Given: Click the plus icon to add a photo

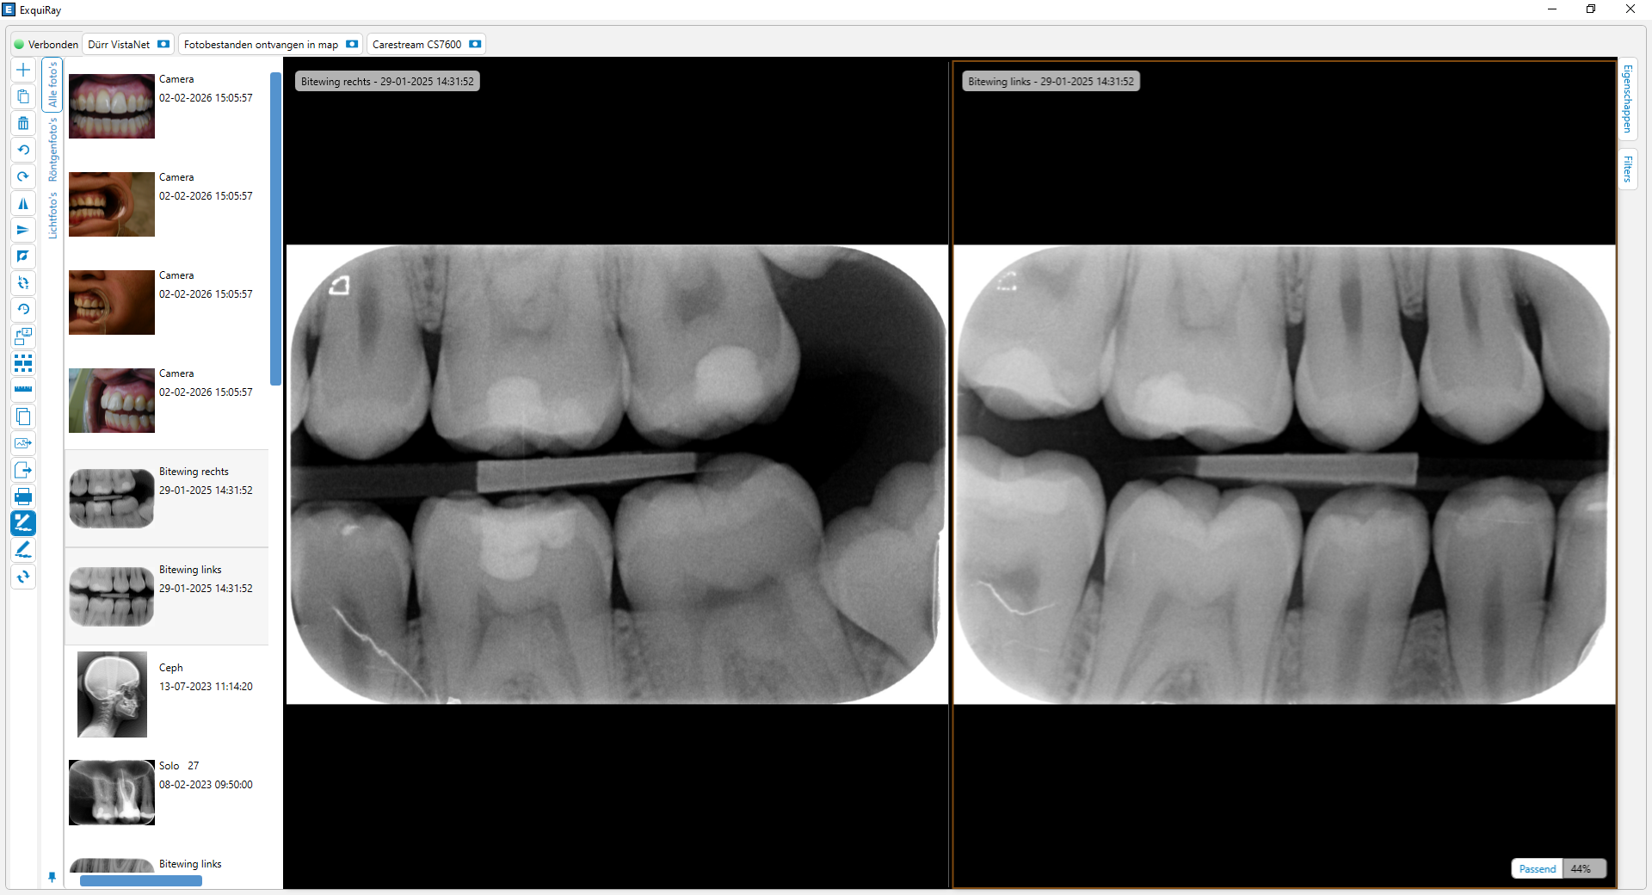Looking at the screenshot, I should coord(23,70).
